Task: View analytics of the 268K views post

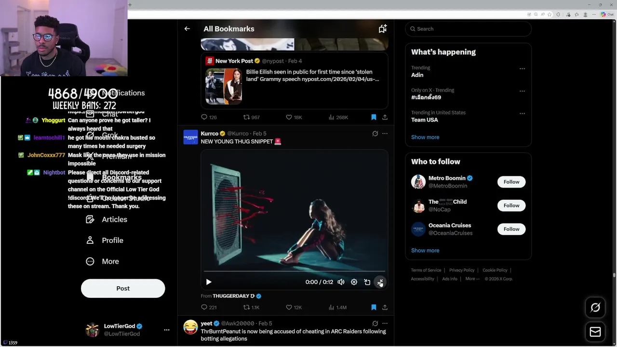Action: click(x=338, y=117)
